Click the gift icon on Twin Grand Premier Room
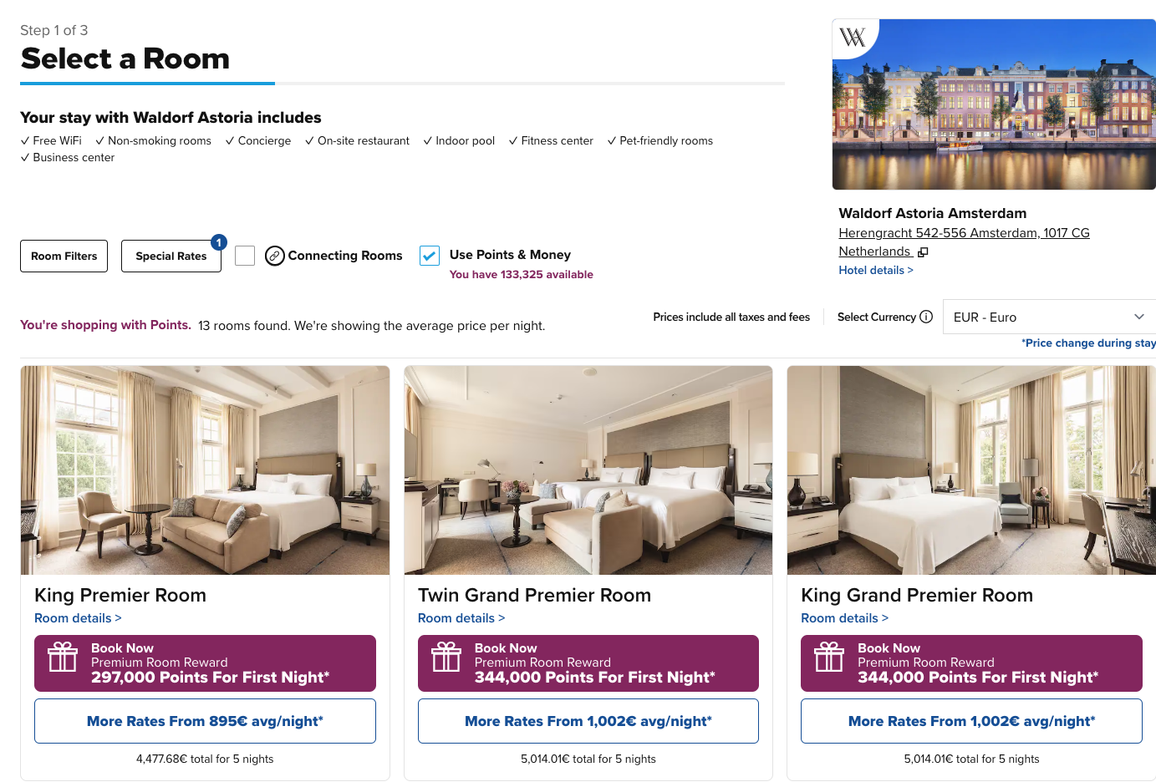Screen dimensions: 1156x782 (446, 657)
